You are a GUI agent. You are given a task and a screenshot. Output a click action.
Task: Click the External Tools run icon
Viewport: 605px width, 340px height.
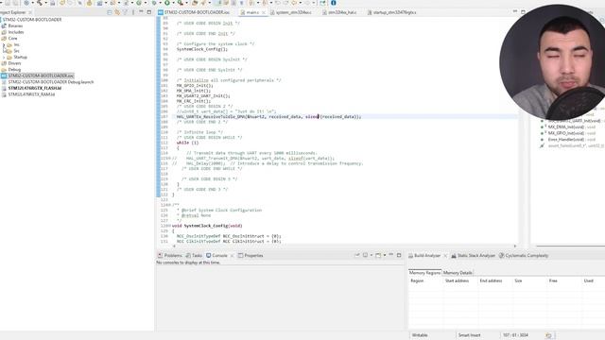point(181,3)
